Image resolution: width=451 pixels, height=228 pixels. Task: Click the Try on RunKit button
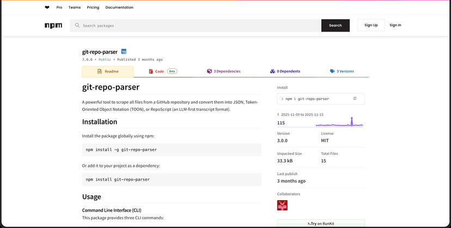pyautogui.click(x=321, y=224)
